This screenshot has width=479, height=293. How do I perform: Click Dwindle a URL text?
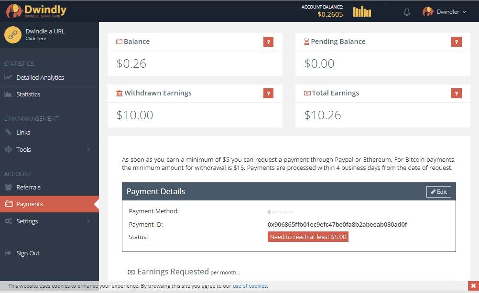click(x=45, y=31)
